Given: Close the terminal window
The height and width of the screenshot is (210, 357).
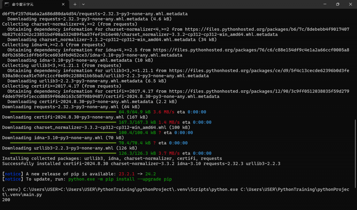Looking at the screenshot, I should point(351,4).
